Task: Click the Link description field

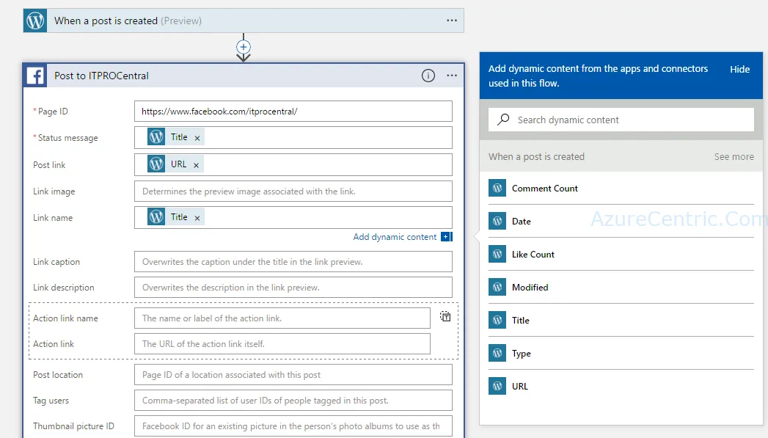Action: [x=293, y=288]
